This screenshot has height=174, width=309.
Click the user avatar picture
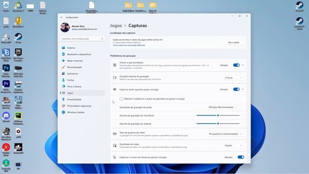tap(65, 27)
